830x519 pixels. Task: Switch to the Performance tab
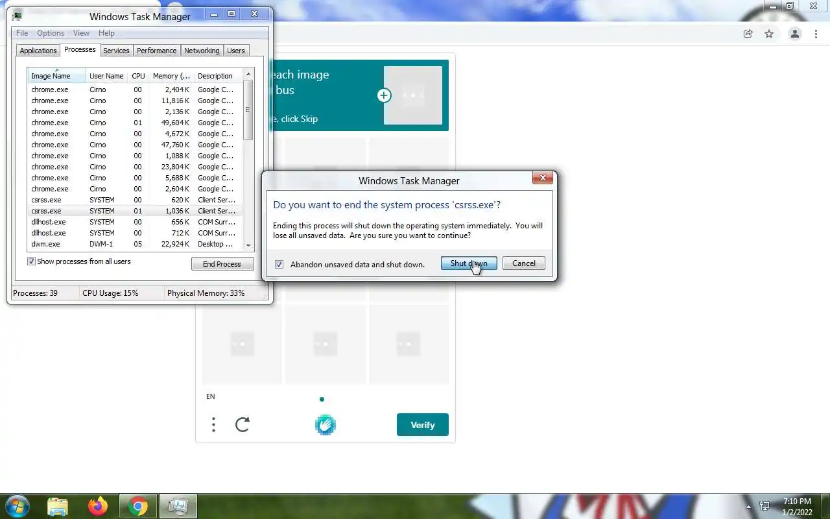point(156,51)
